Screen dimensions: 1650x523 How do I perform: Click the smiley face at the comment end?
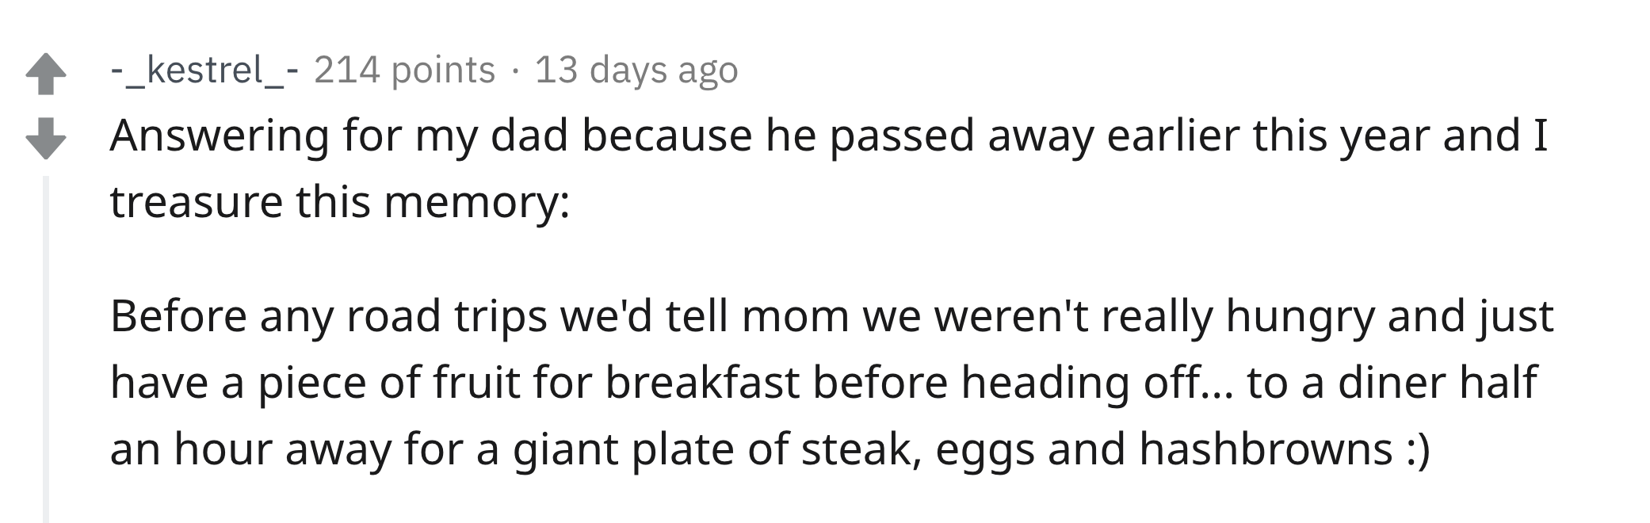click(1418, 450)
